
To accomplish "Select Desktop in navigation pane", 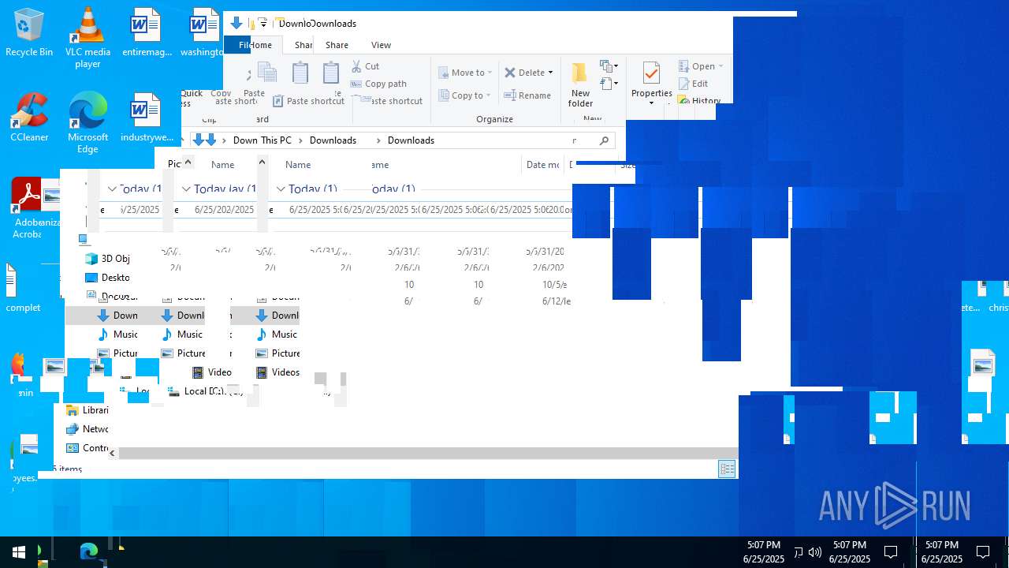I will pyautogui.click(x=106, y=278).
